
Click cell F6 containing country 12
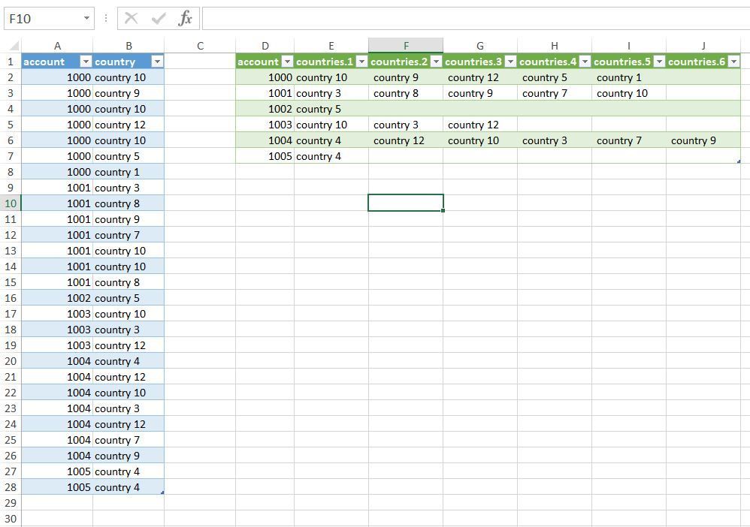pyautogui.click(x=406, y=140)
